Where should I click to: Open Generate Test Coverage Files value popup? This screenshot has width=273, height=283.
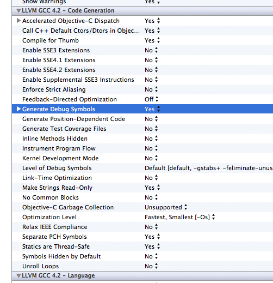pyautogui.click(x=151, y=129)
